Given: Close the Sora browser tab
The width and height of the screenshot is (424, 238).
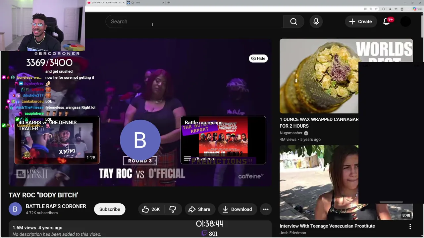Looking at the screenshot, I should 163,3.
